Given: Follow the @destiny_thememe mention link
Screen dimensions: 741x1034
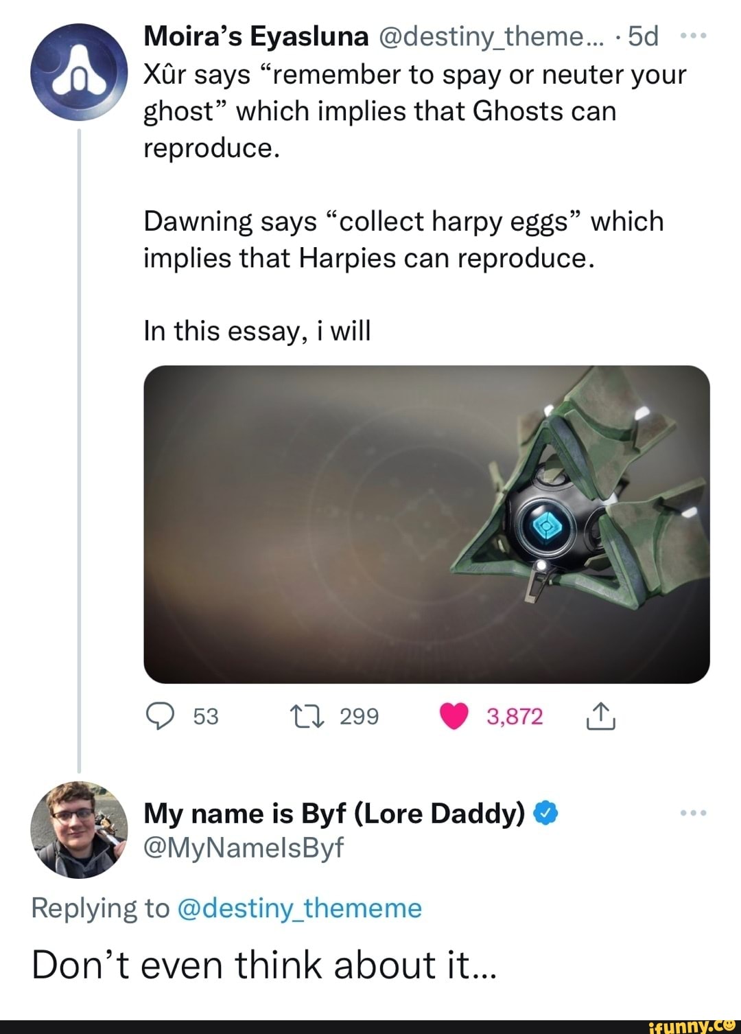Looking at the screenshot, I should pyautogui.click(x=299, y=908).
